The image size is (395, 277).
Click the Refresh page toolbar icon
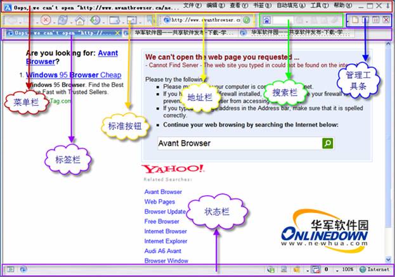[x=63, y=20]
